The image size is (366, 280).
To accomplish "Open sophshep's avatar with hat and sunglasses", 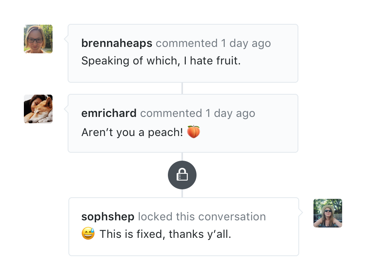I will (x=327, y=213).
